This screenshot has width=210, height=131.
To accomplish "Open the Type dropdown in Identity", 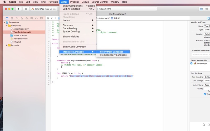I will click(x=207, y=30).
